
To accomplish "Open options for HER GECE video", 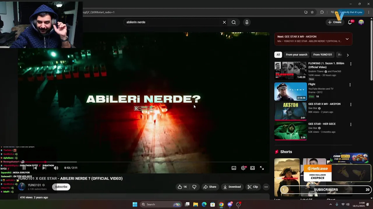I will 351,125.
